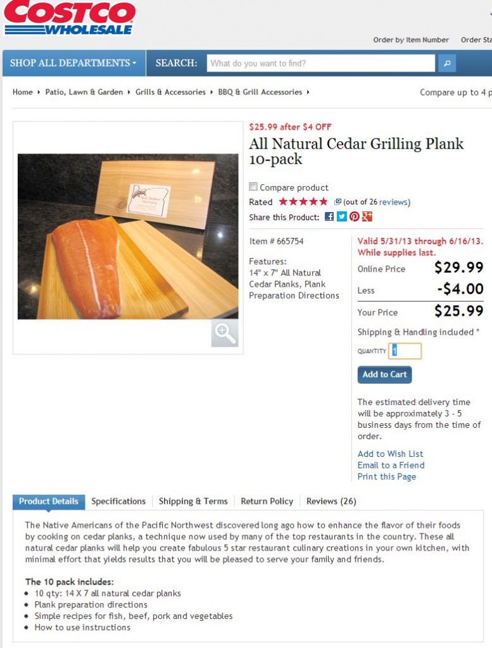
Task: Open the Grills & Accessories breadcrumb
Action: (x=170, y=92)
